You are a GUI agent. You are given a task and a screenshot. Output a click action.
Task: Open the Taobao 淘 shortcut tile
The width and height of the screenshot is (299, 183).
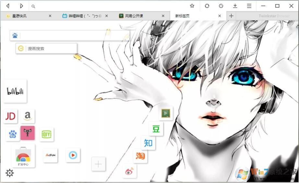tap(140, 156)
